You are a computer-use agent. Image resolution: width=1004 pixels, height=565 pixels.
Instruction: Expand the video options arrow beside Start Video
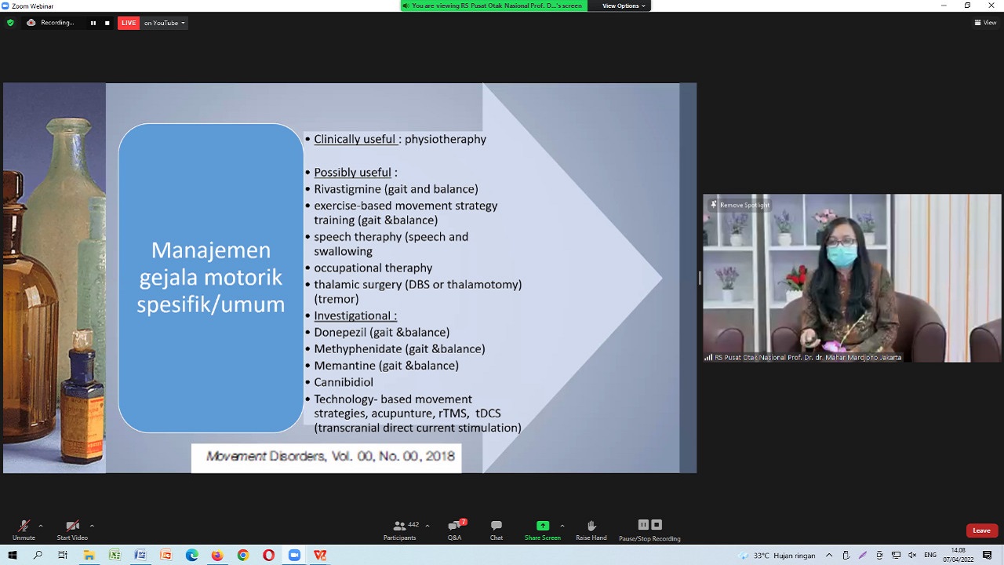92,526
